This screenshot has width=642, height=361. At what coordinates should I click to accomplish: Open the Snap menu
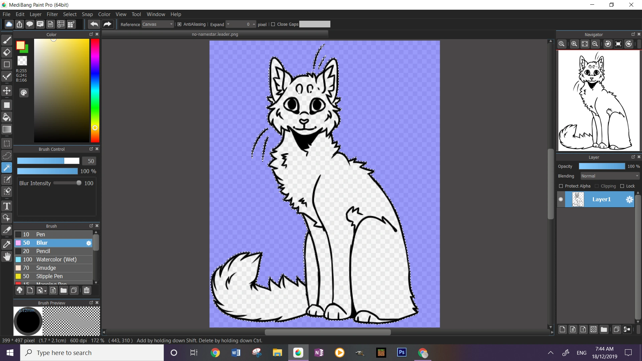click(87, 14)
